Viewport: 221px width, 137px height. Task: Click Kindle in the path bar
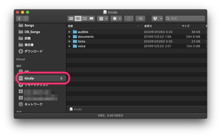click(76, 109)
